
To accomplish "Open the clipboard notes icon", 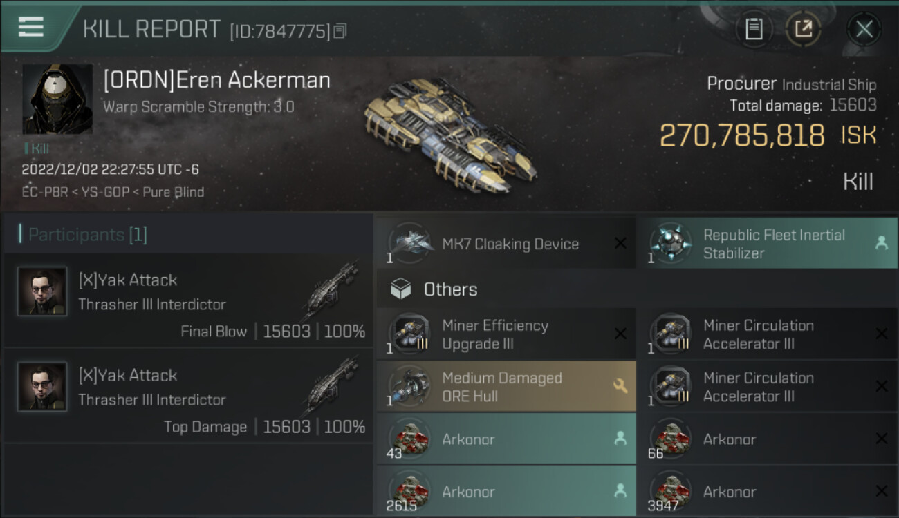I will (754, 29).
